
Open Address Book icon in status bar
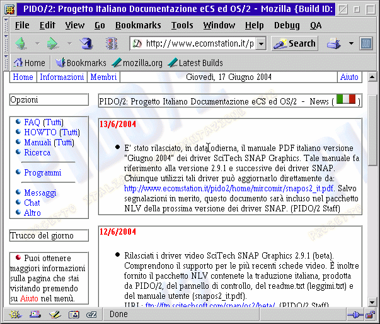coord(74,315)
